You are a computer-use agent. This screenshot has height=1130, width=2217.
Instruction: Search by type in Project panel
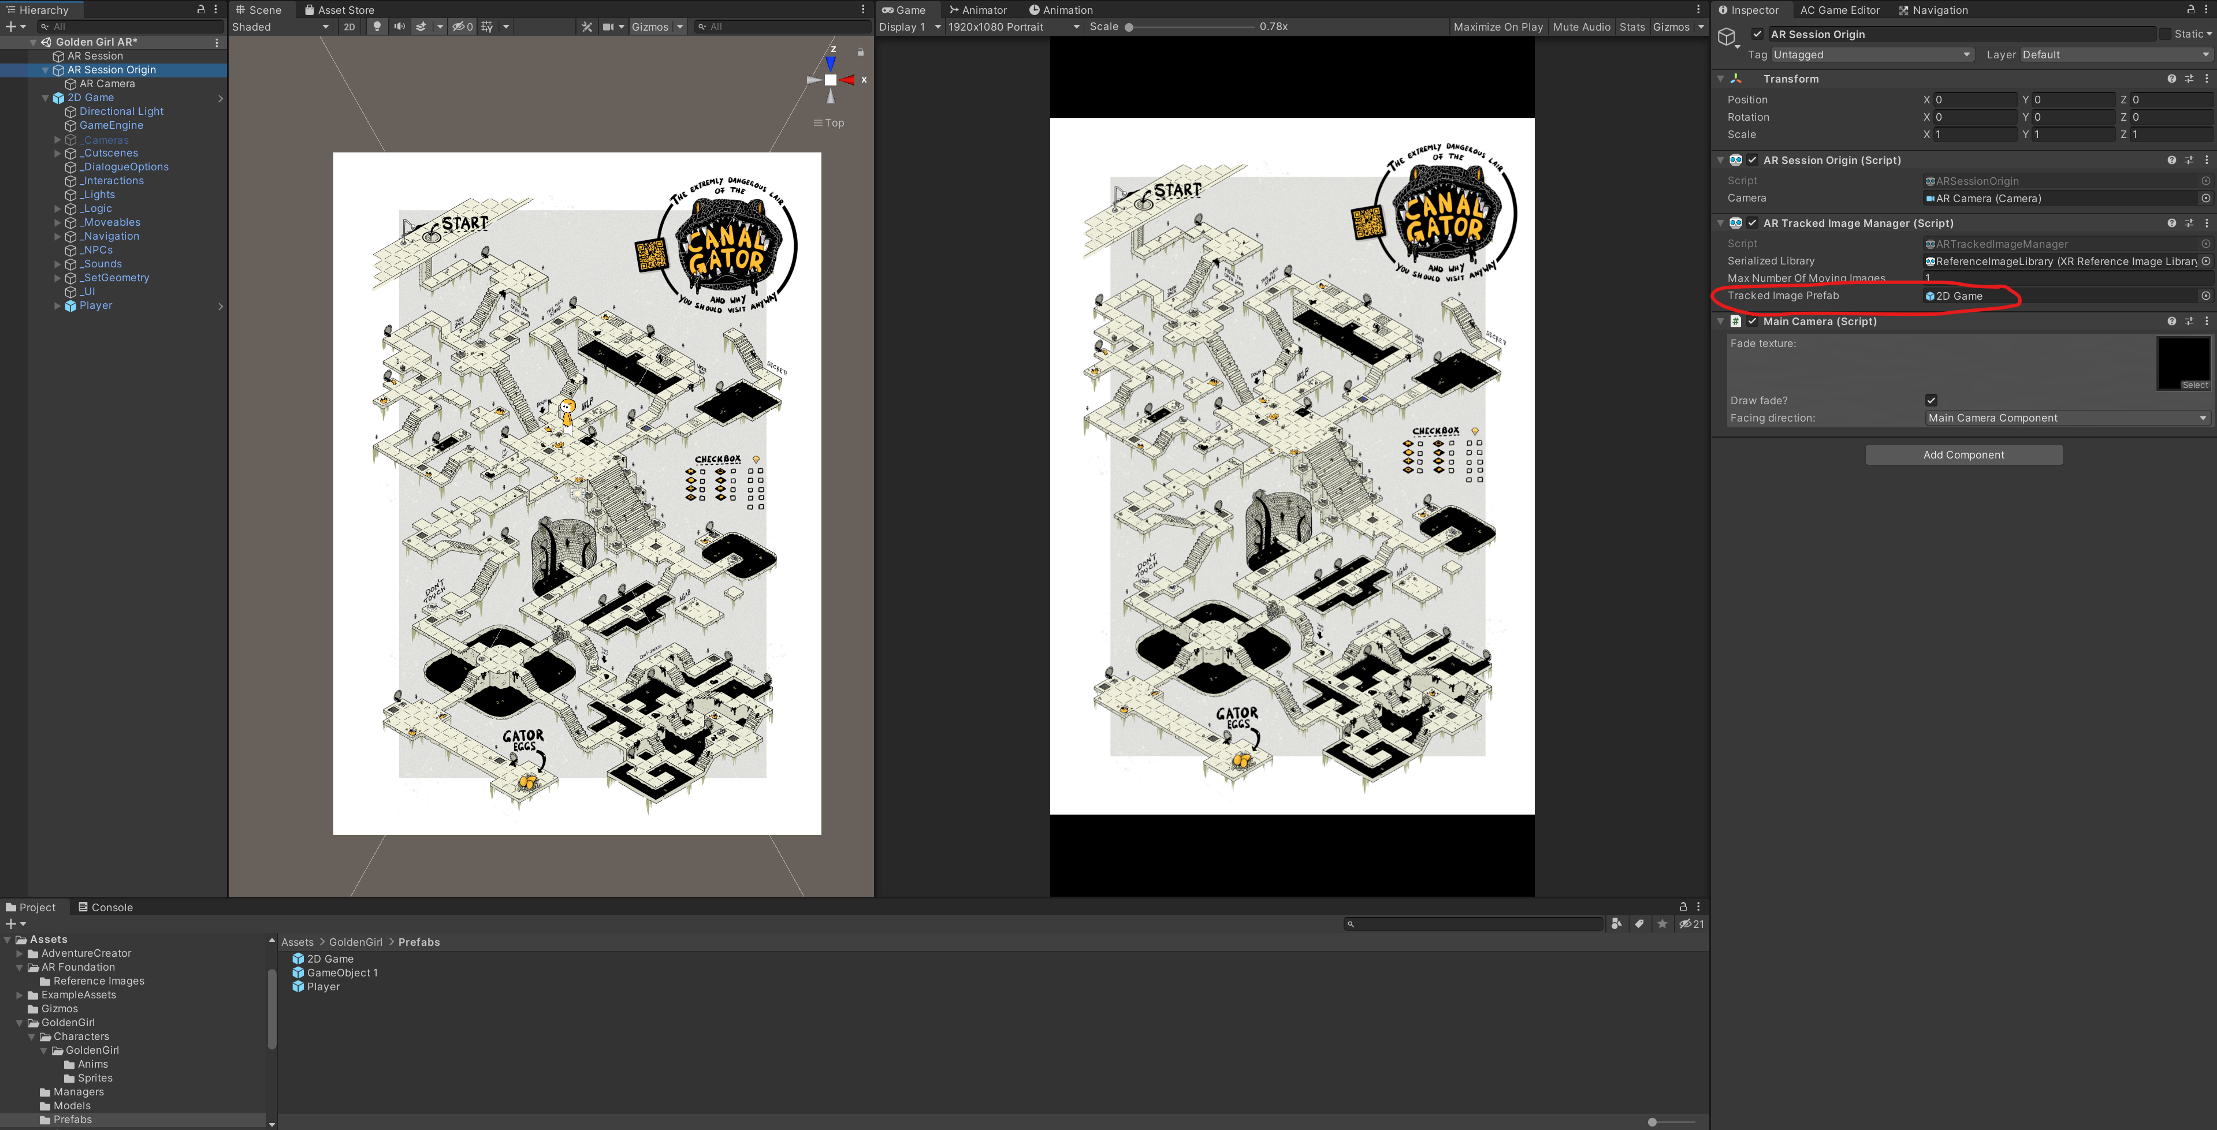point(1616,924)
